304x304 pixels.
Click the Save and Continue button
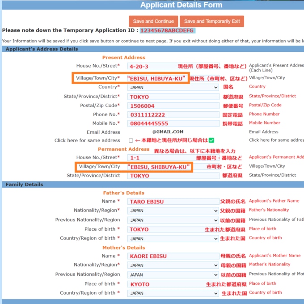pos(153,21)
